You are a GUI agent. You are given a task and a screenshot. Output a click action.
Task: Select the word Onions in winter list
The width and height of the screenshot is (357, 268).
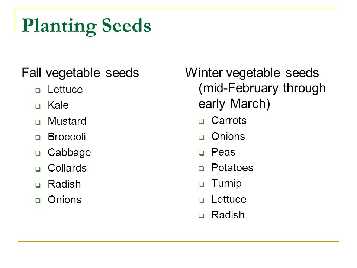228,137
